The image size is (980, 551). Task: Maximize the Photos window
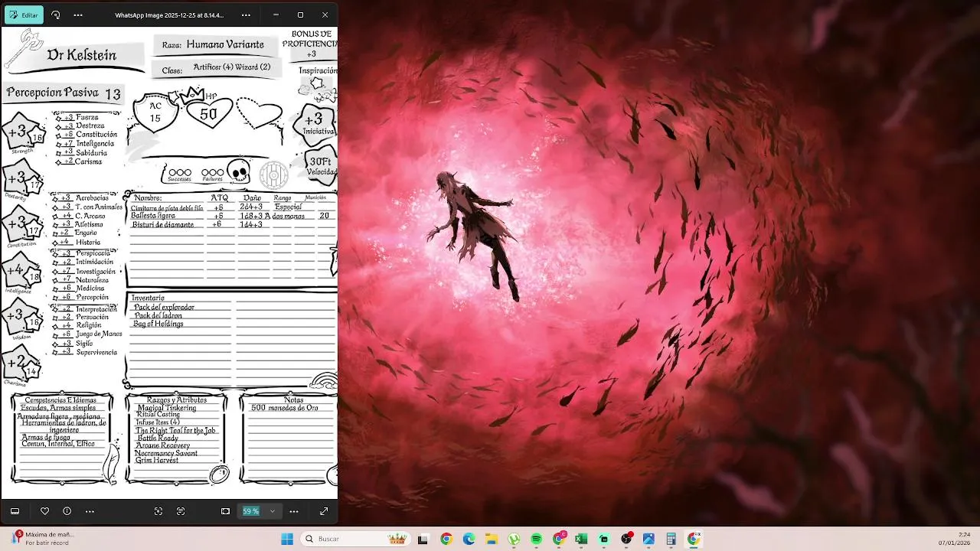300,15
